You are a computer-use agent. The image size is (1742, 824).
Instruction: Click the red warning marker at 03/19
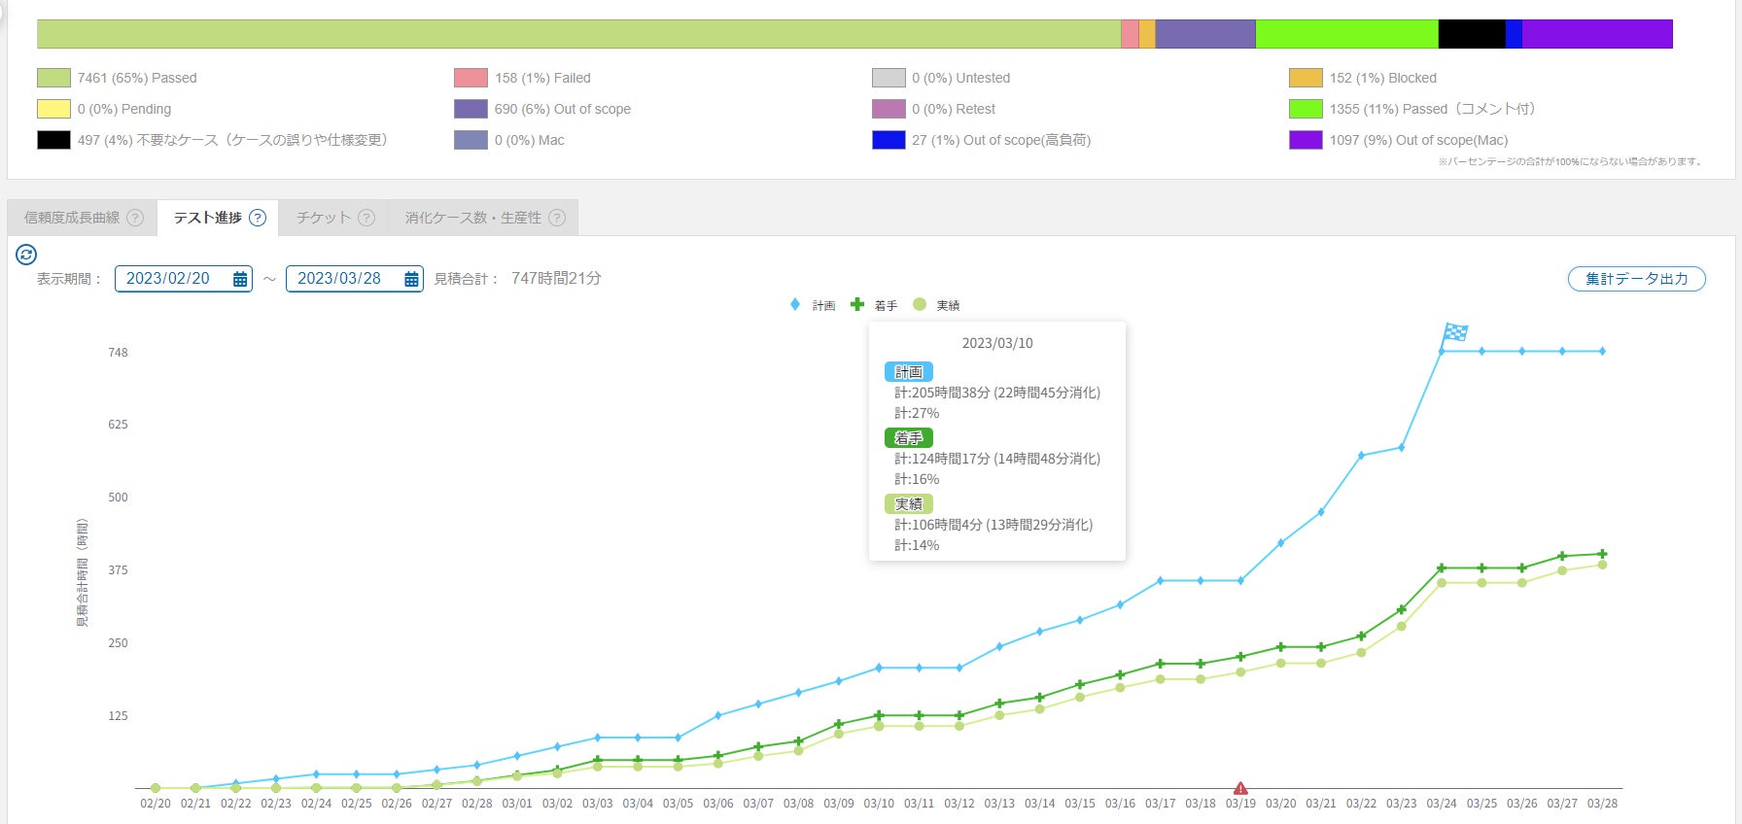point(1240,788)
